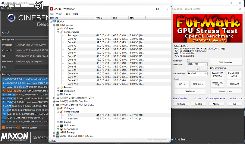Click the Voltages icon under NVIDIA GeForce RTX 3080

tap(61, 108)
